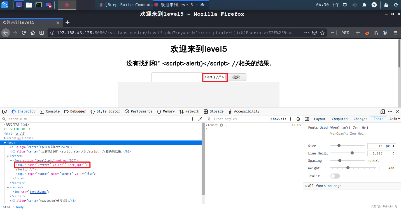
Task: Zoom out with the minus toolbar button
Action: (332, 33)
